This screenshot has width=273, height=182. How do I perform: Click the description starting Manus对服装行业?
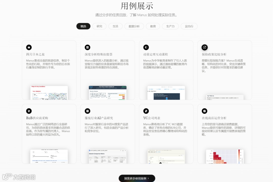(x=107, y=127)
